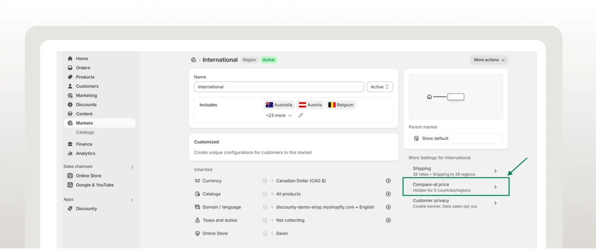Open Shipping settings via its chevron
The image size is (596, 250).
pos(495,171)
